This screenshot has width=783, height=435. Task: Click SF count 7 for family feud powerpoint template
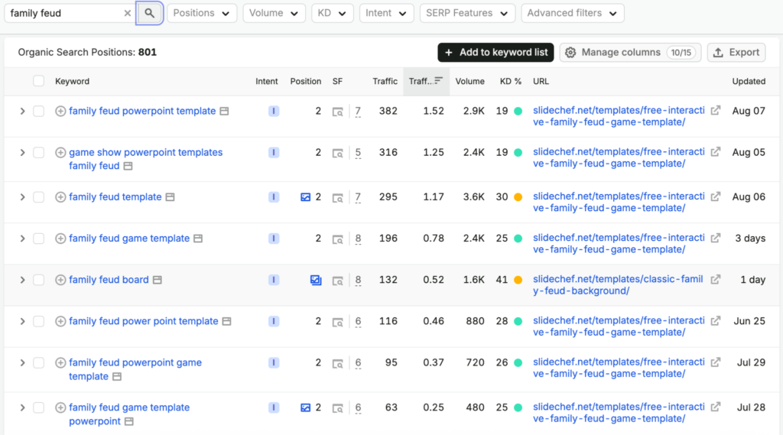[358, 112]
